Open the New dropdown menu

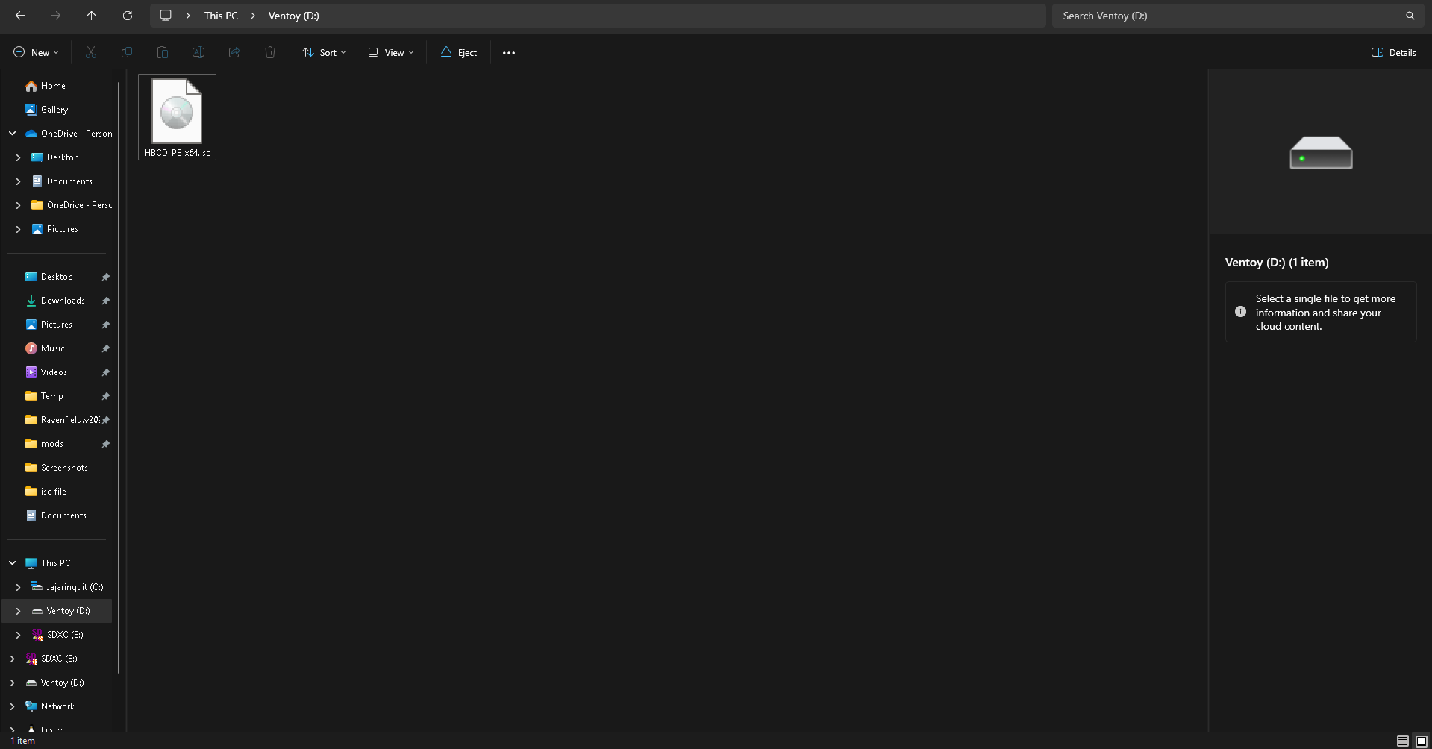coord(36,52)
